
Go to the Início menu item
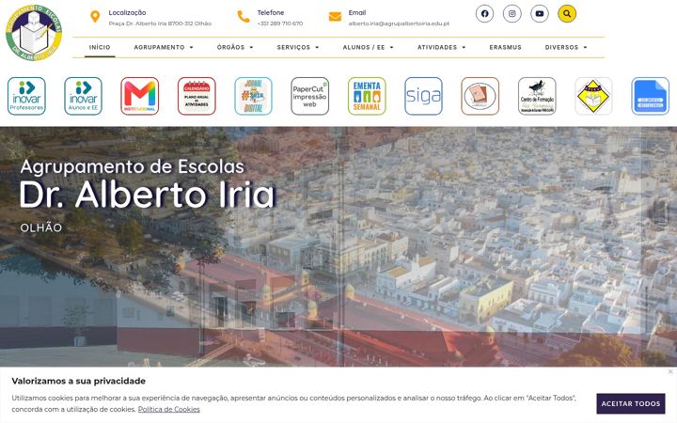click(x=100, y=47)
